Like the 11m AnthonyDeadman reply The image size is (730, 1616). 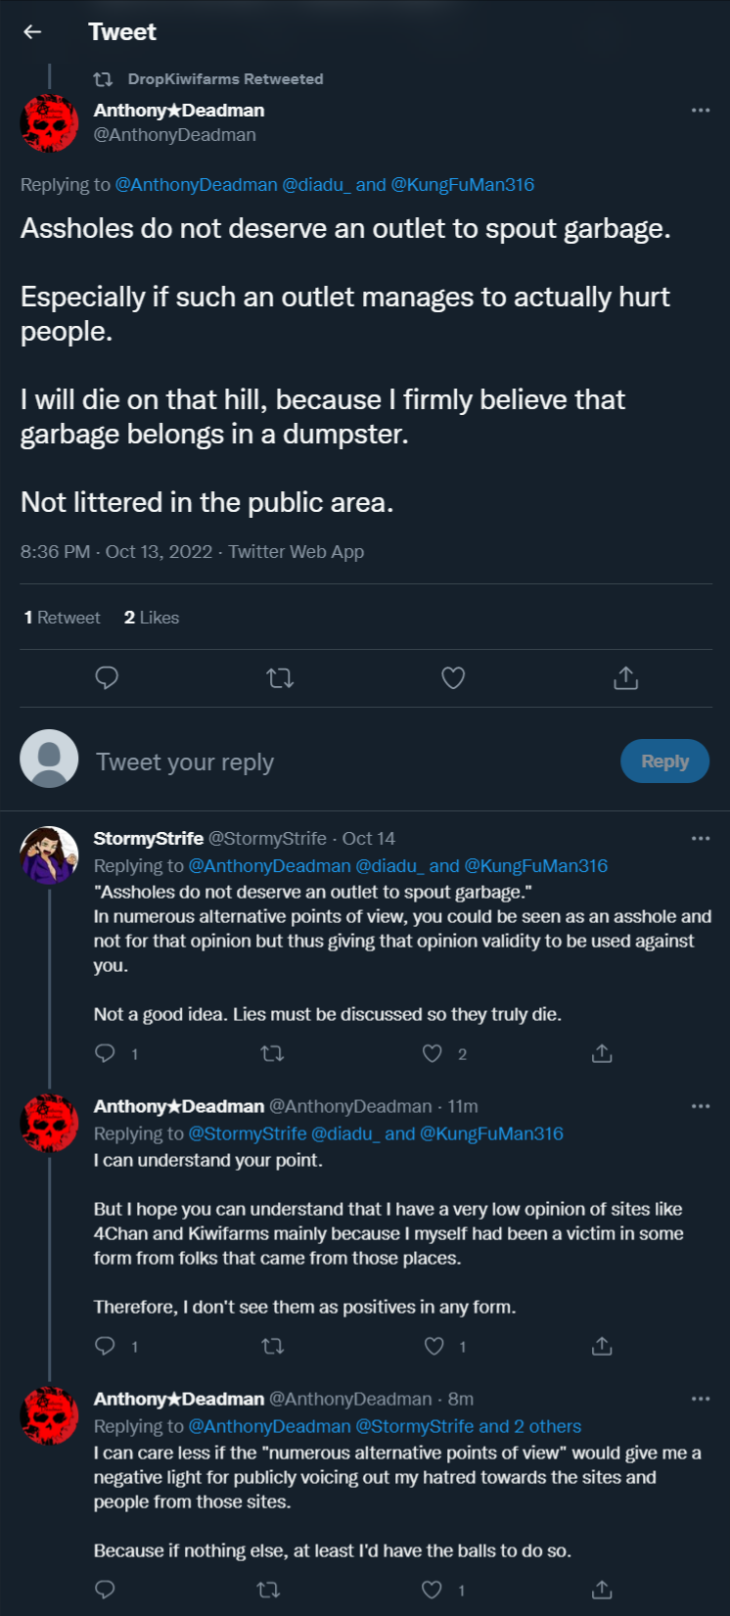coord(433,1346)
